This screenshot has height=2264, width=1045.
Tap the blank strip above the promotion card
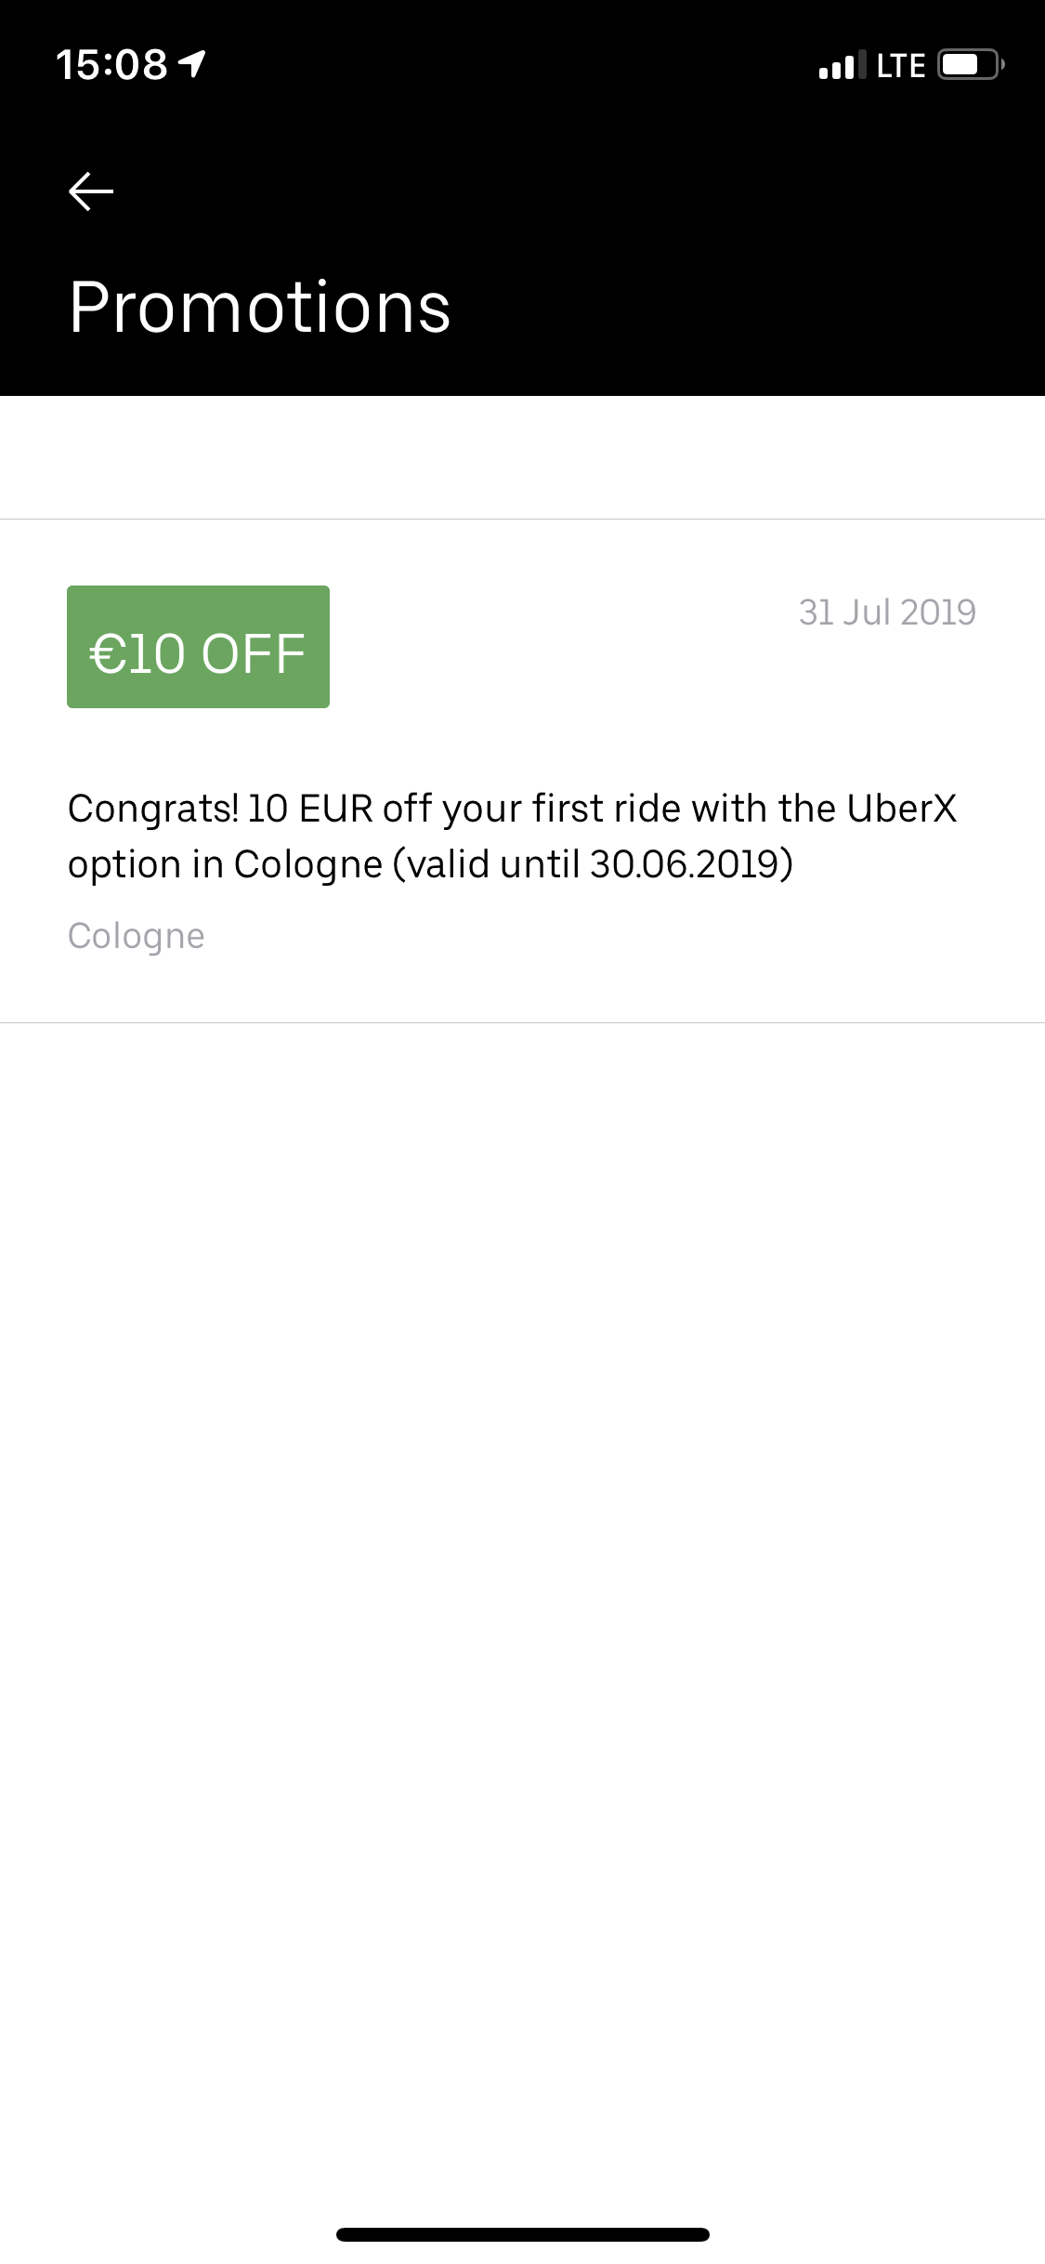(522, 457)
